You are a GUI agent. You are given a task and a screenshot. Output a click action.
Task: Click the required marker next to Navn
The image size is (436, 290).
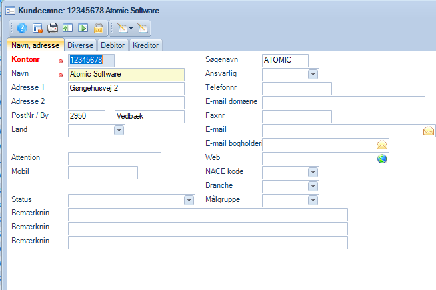tap(61, 75)
